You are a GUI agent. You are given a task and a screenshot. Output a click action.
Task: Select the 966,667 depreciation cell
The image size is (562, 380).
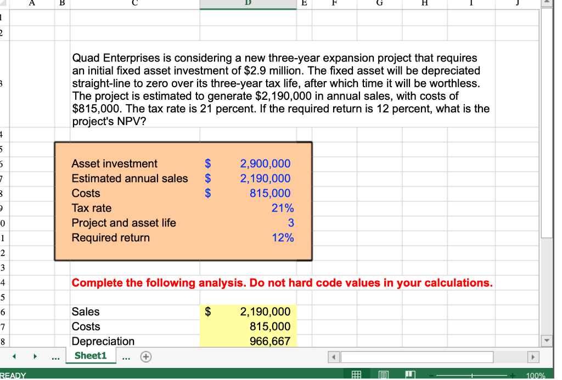[x=248, y=341]
